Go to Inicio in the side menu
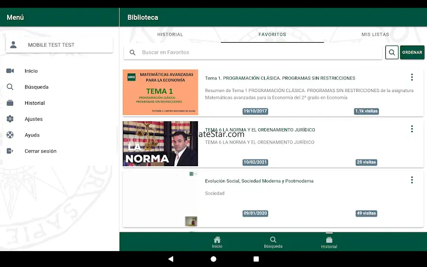The height and width of the screenshot is (267, 427). click(31, 71)
